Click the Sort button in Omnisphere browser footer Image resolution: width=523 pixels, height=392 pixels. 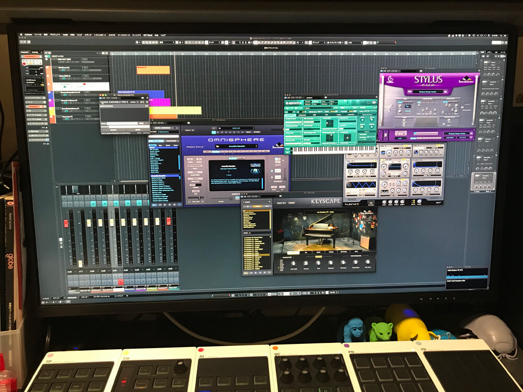[154, 205]
